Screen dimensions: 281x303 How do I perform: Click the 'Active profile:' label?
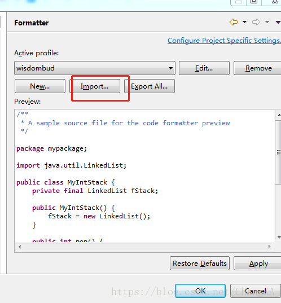(36, 53)
